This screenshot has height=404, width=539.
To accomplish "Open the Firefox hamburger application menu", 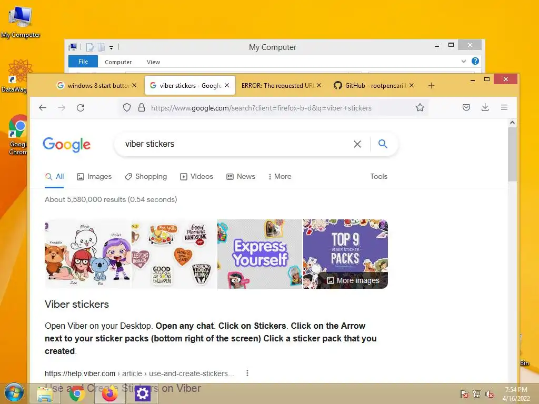I will 504,107.
